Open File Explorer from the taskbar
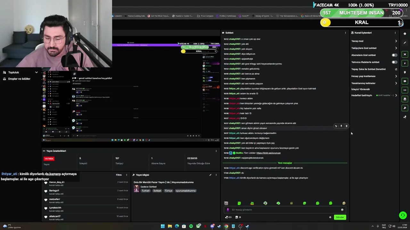410x230 pixels. [170, 226]
